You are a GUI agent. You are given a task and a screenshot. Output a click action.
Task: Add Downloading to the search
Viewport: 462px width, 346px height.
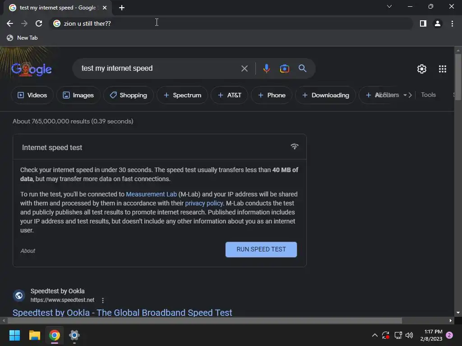326,95
